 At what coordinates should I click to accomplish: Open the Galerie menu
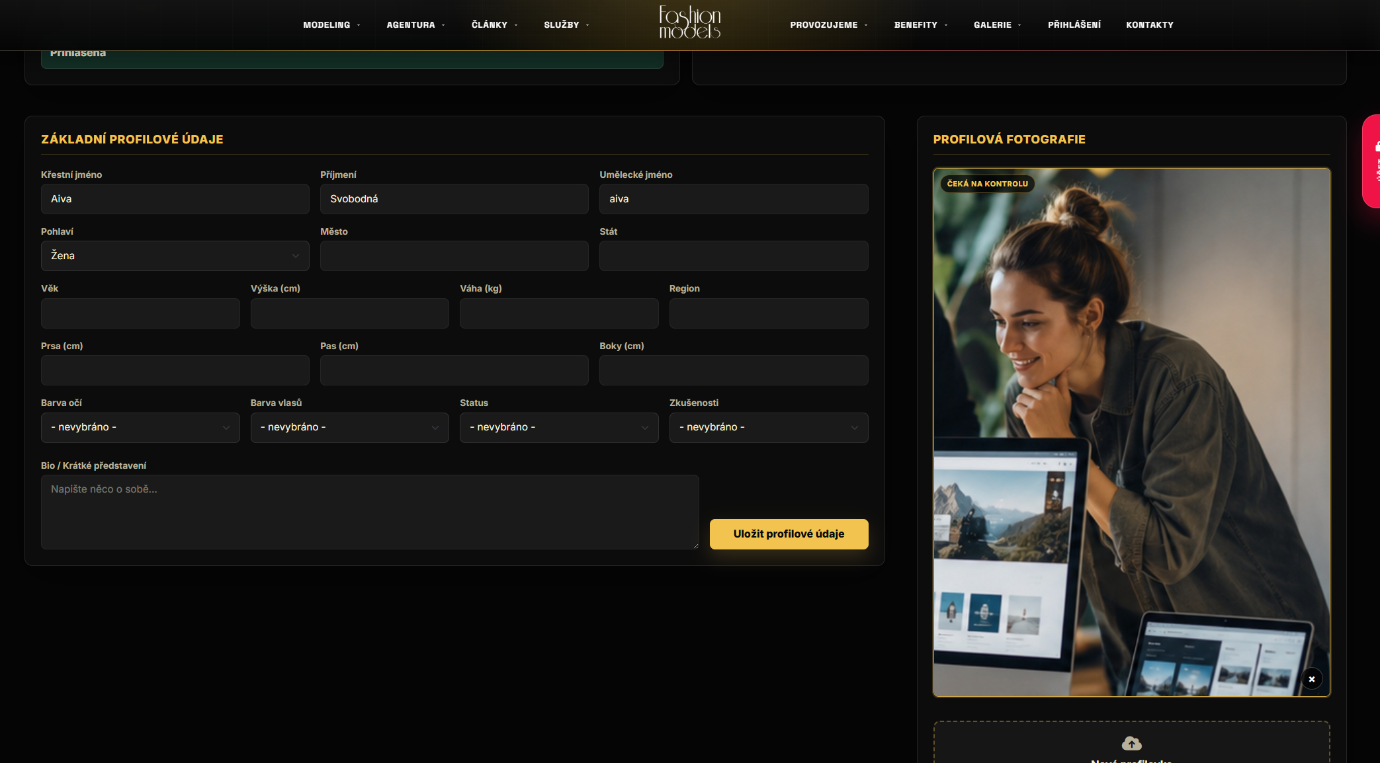[998, 25]
